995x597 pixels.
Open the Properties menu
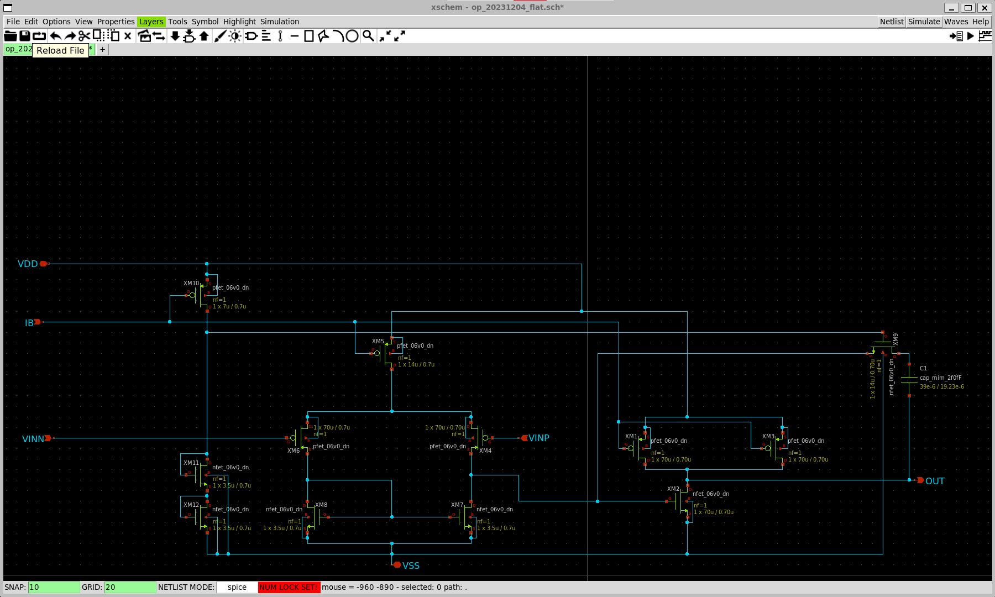point(116,22)
